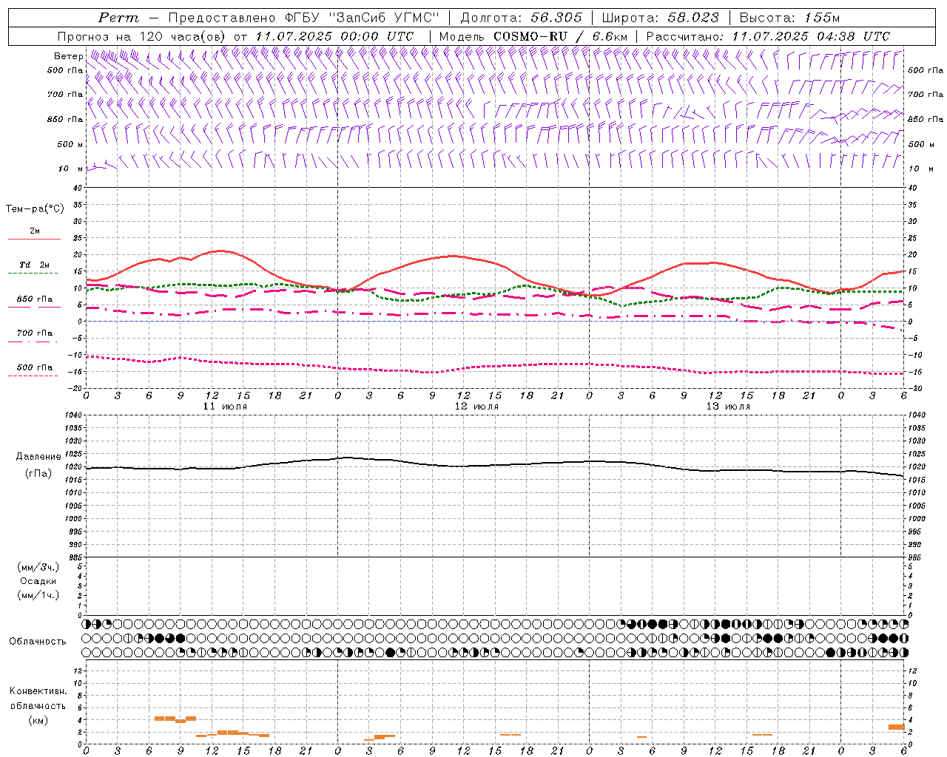Click the '(гПа)' unit under Давление
This screenshot has width=947, height=757.
tap(38, 473)
